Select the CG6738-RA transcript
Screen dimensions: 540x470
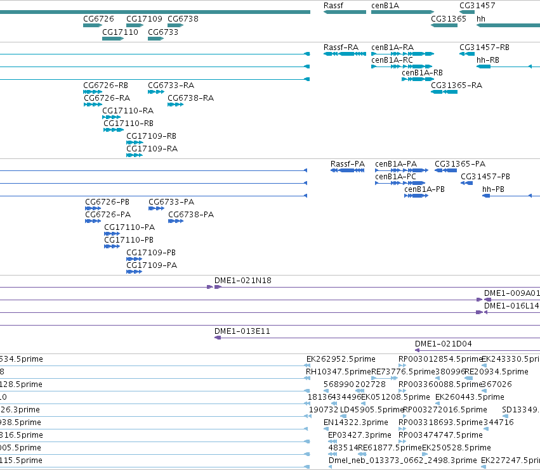click(175, 105)
